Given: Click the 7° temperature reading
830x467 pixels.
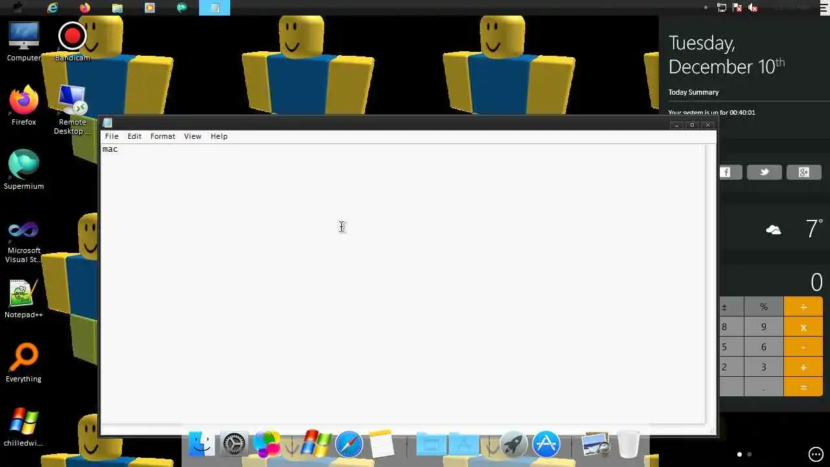Looking at the screenshot, I should click(x=814, y=228).
